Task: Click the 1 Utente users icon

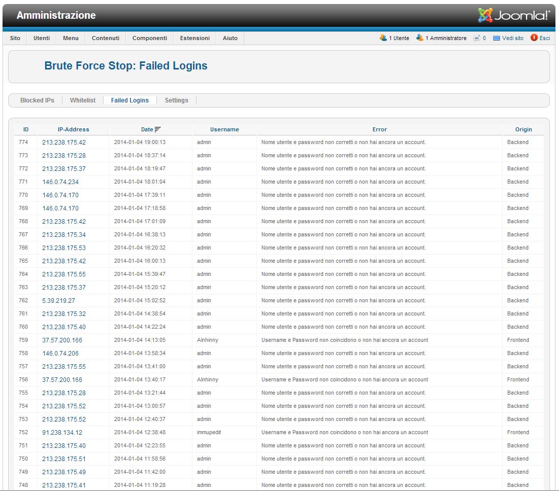Action: [x=383, y=38]
